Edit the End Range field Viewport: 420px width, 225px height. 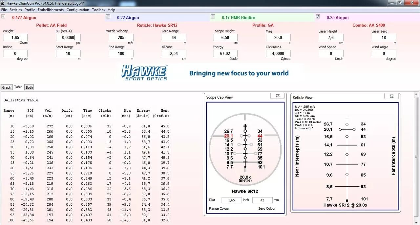pyautogui.click(x=121, y=53)
